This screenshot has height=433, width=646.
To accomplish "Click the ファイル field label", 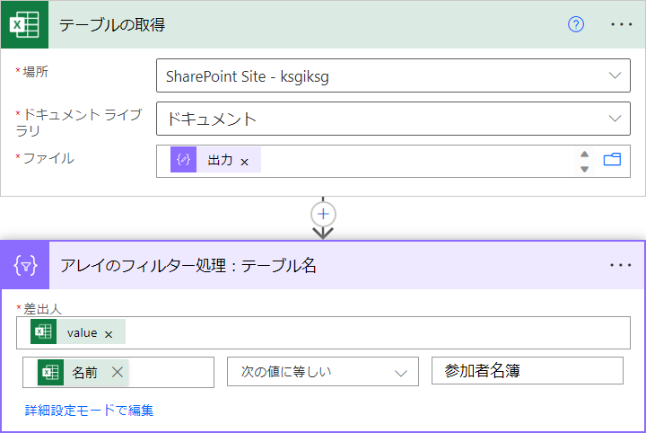I will click(x=48, y=158).
